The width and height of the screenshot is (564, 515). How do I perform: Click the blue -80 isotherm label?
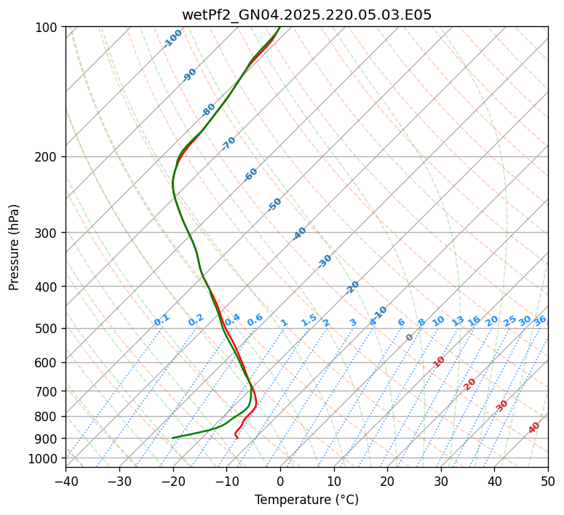point(207,110)
